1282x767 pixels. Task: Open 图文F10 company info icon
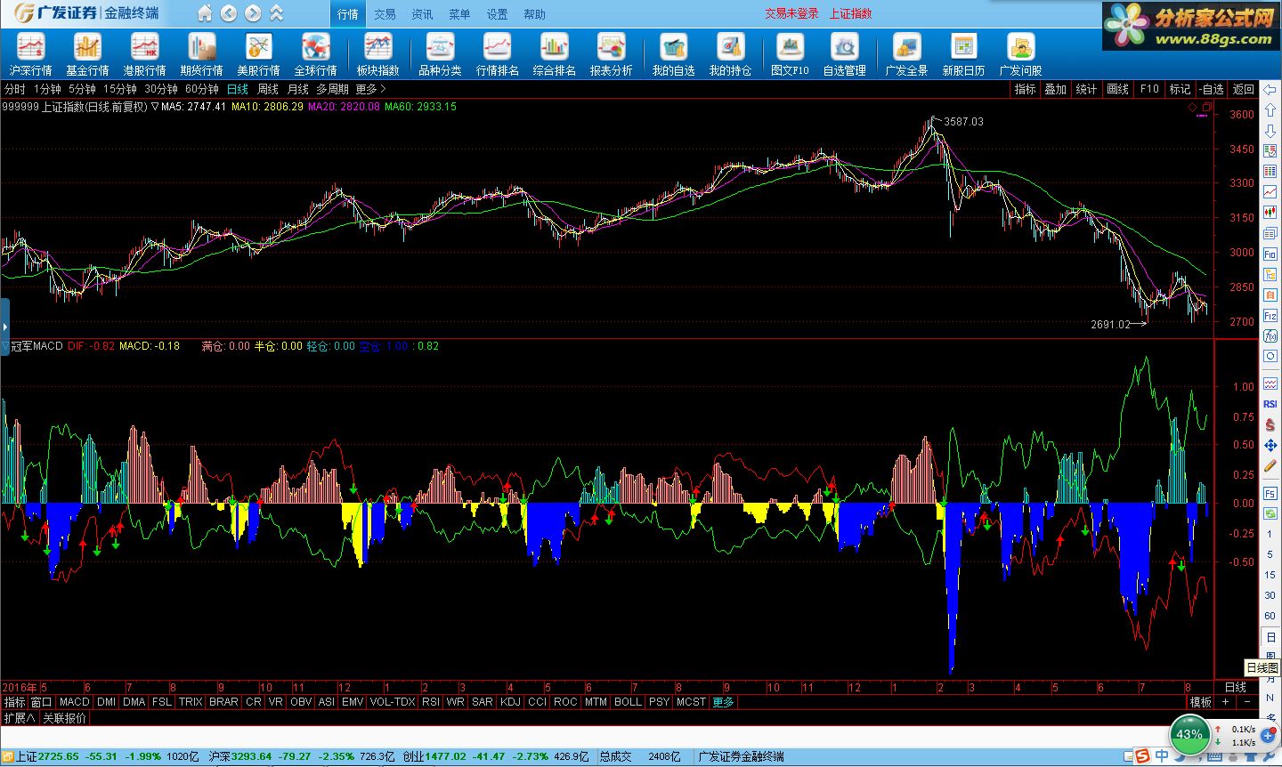[790, 54]
